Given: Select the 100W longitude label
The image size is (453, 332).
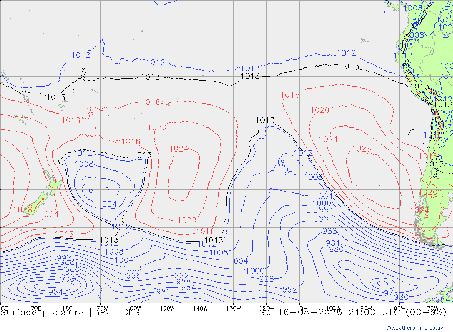Looking at the screenshot, I should click(333, 308).
